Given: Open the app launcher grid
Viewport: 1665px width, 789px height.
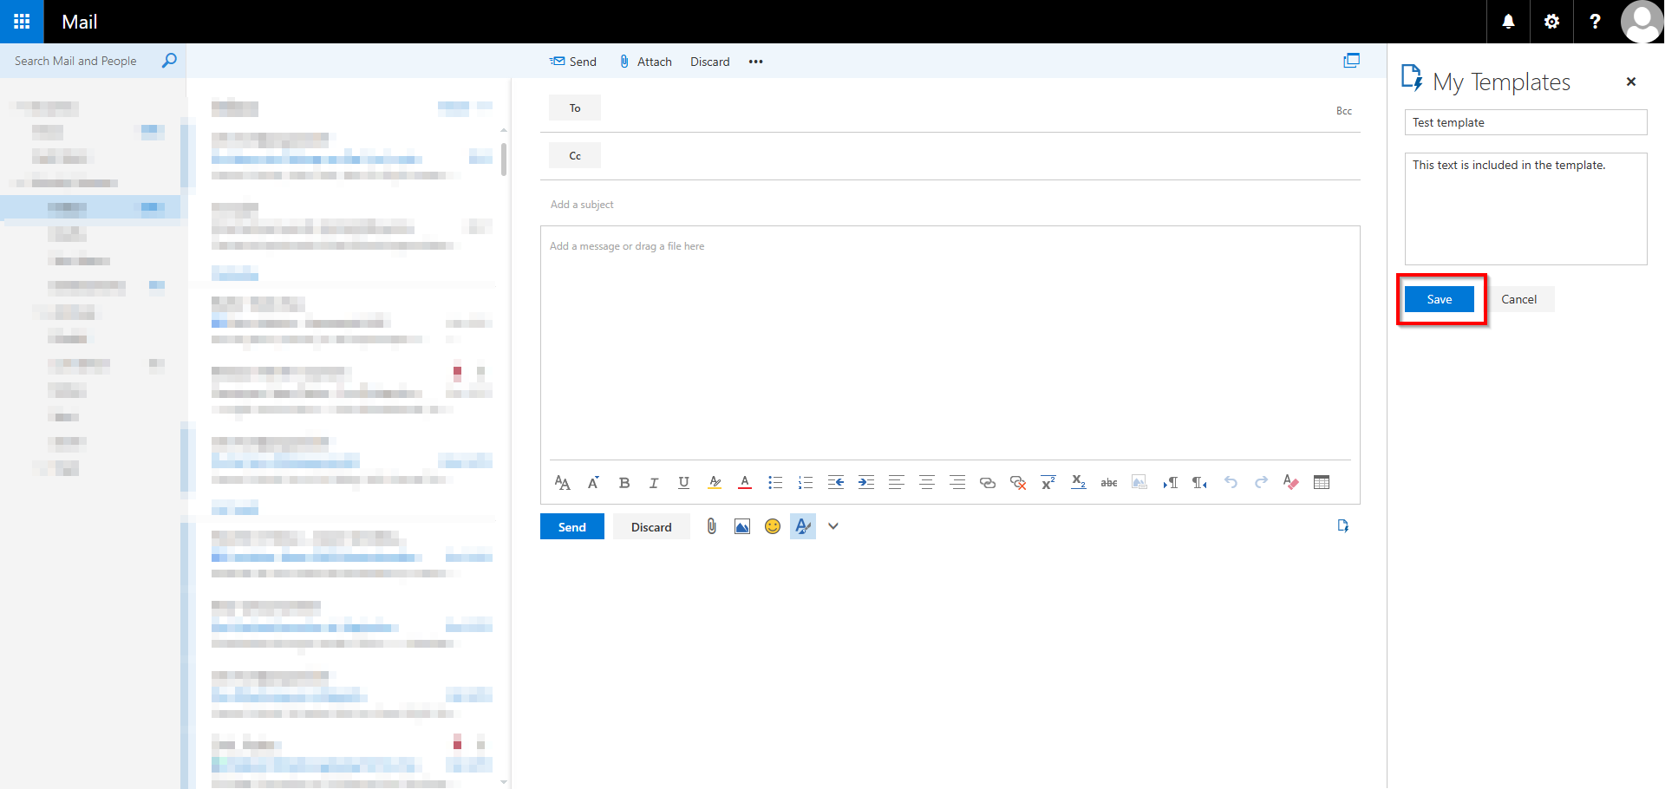Looking at the screenshot, I should pos(21,21).
